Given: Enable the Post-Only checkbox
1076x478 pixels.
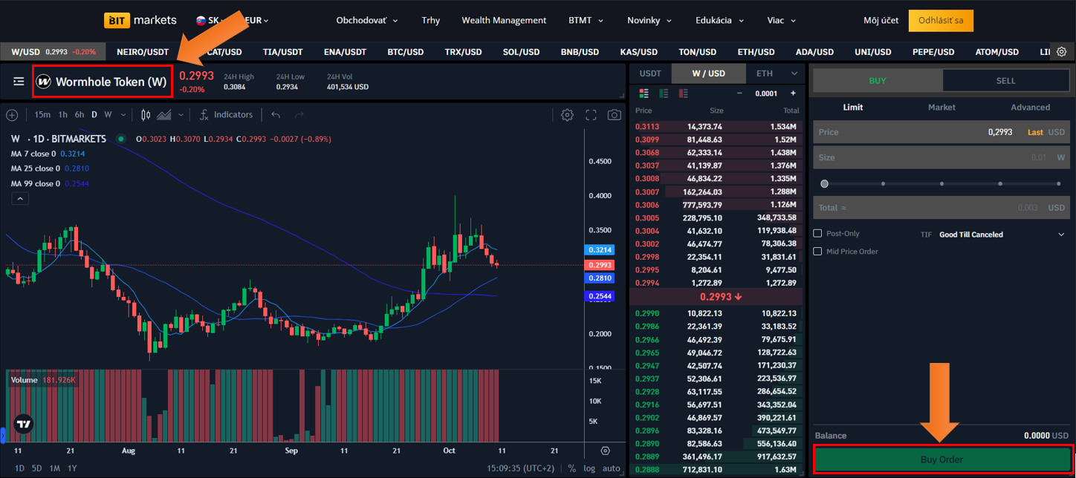Looking at the screenshot, I should 818,234.
